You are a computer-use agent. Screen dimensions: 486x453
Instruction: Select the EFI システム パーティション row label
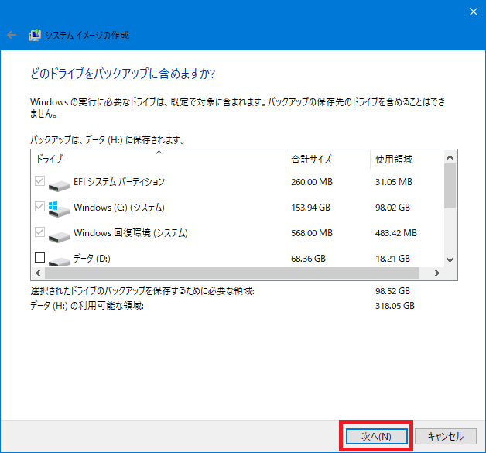[x=119, y=181]
